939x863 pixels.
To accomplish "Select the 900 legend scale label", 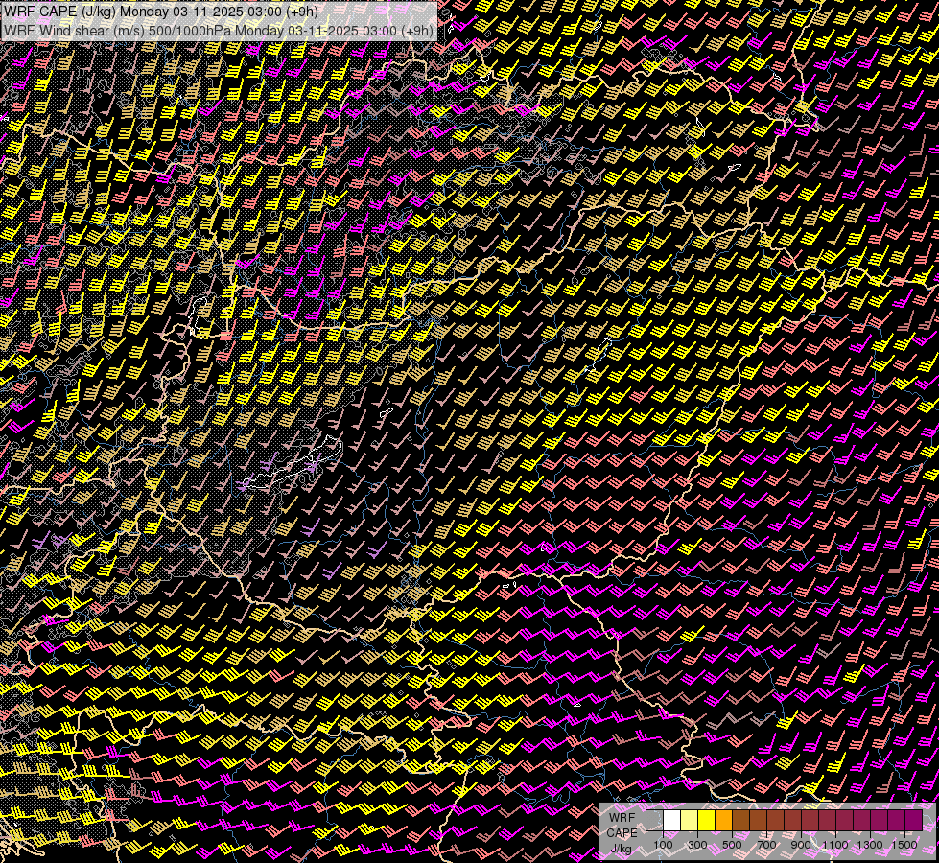I will (801, 845).
